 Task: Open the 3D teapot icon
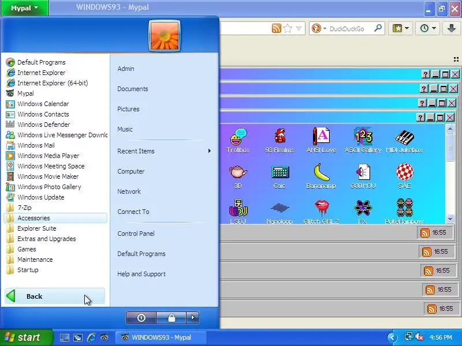pyautogui.click(x=238, y=176)
